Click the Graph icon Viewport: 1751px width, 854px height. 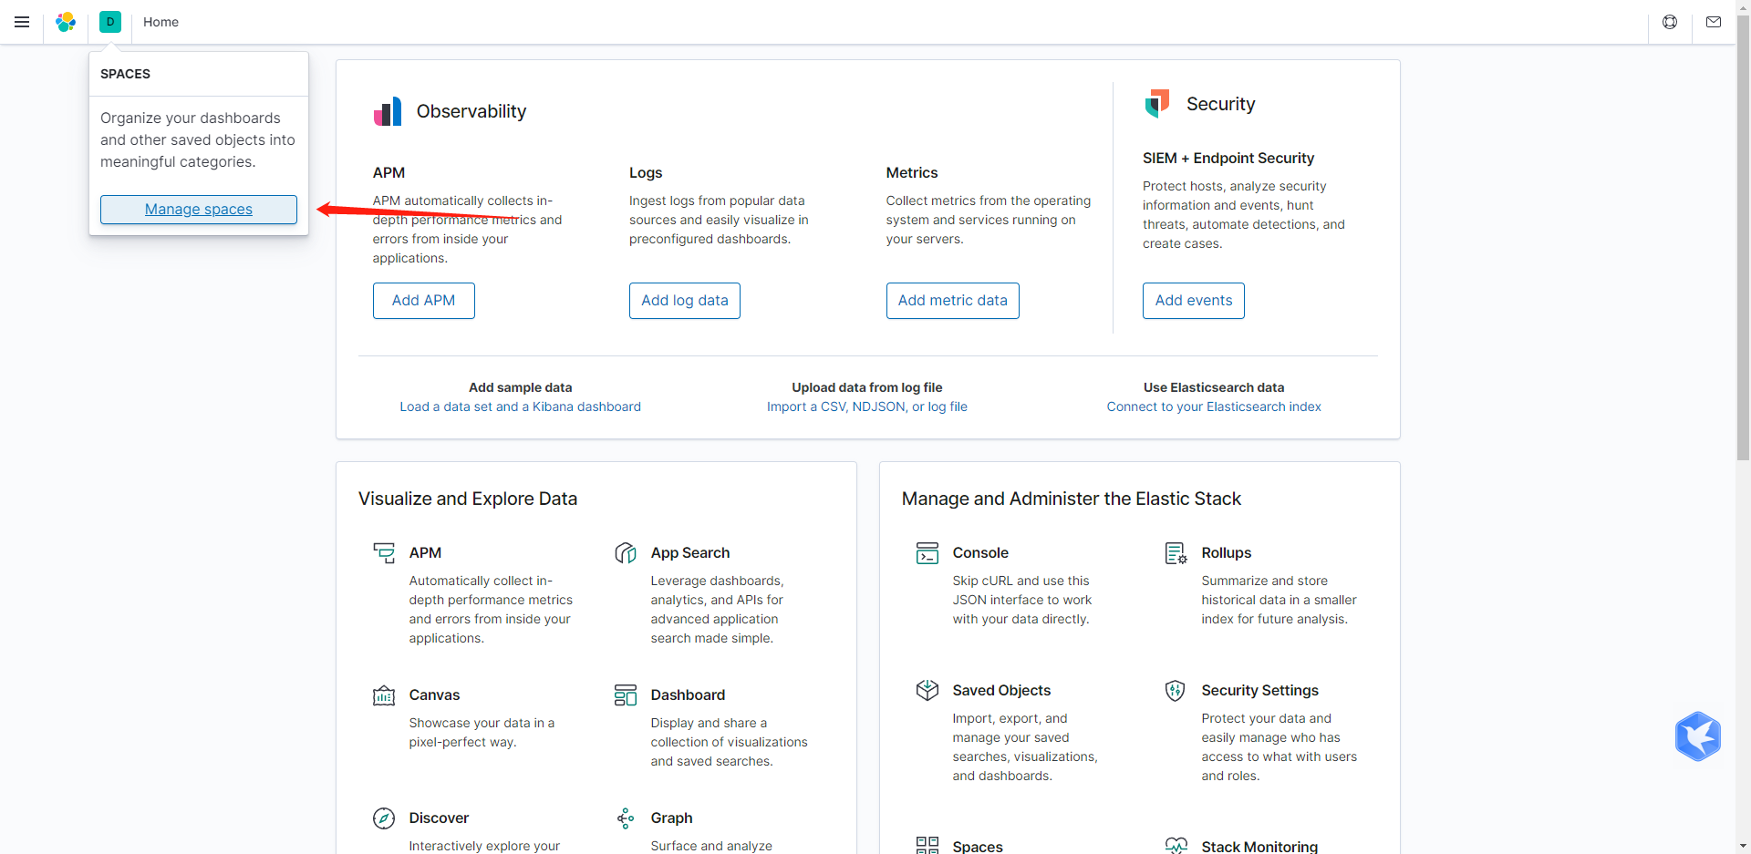[x=626, y=818]
